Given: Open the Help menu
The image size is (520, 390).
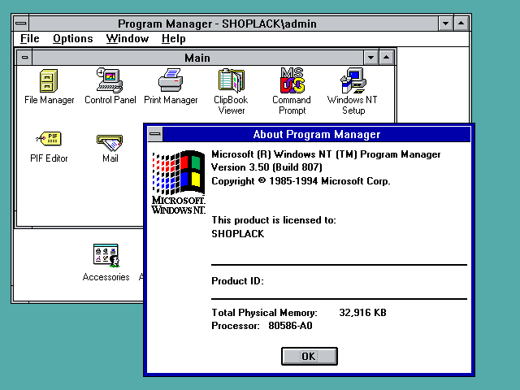Looking at the screenshot, I should [x=173, y=39].
